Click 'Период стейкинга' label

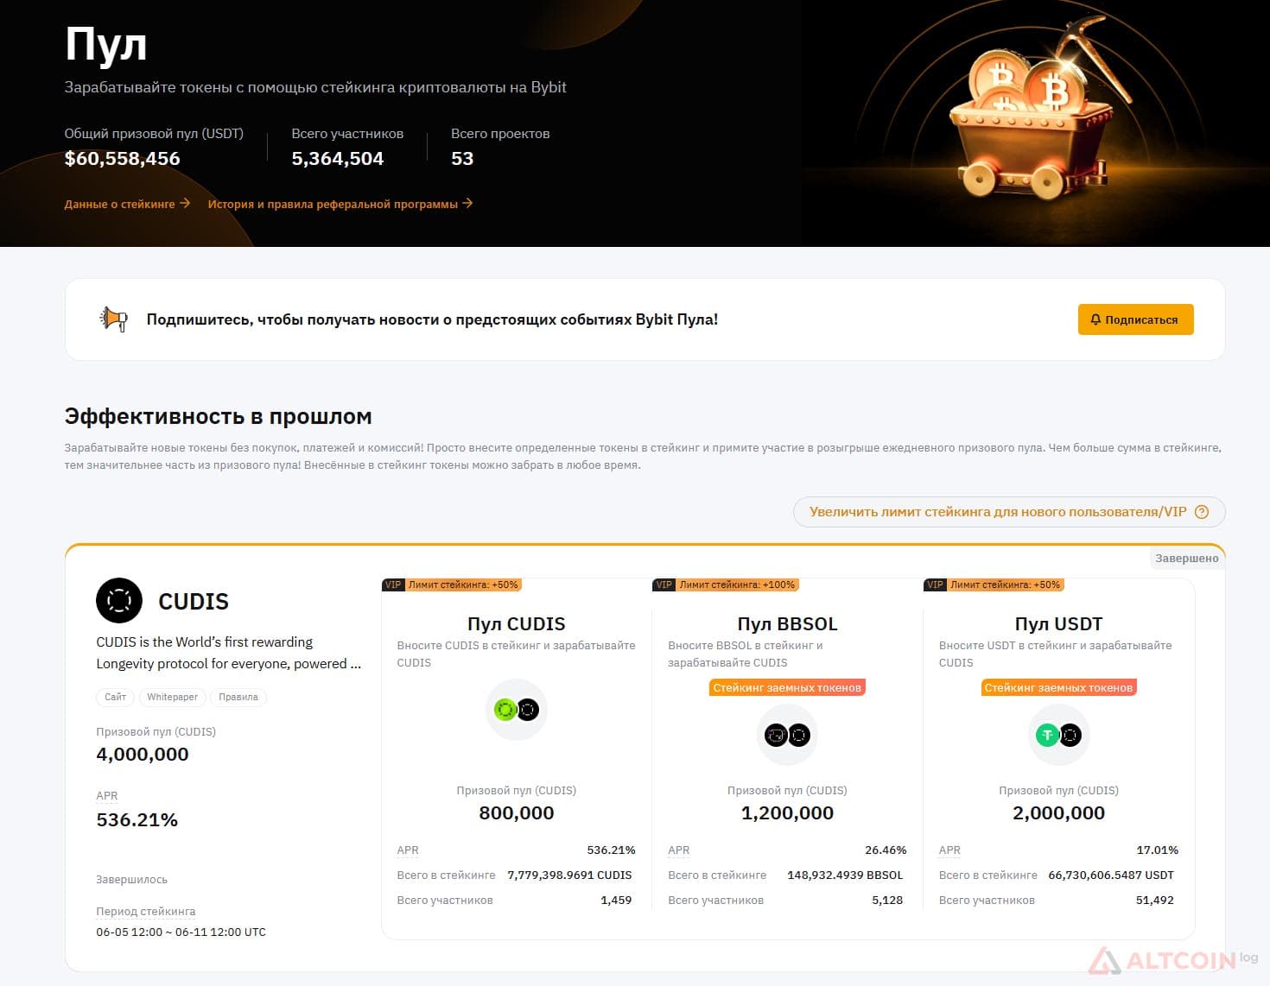tap(146, 911)
